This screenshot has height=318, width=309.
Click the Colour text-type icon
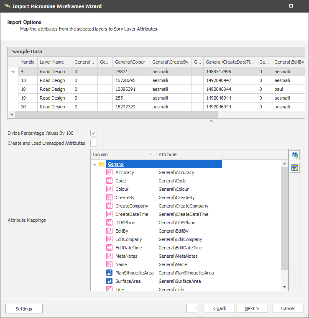point(109,189)
